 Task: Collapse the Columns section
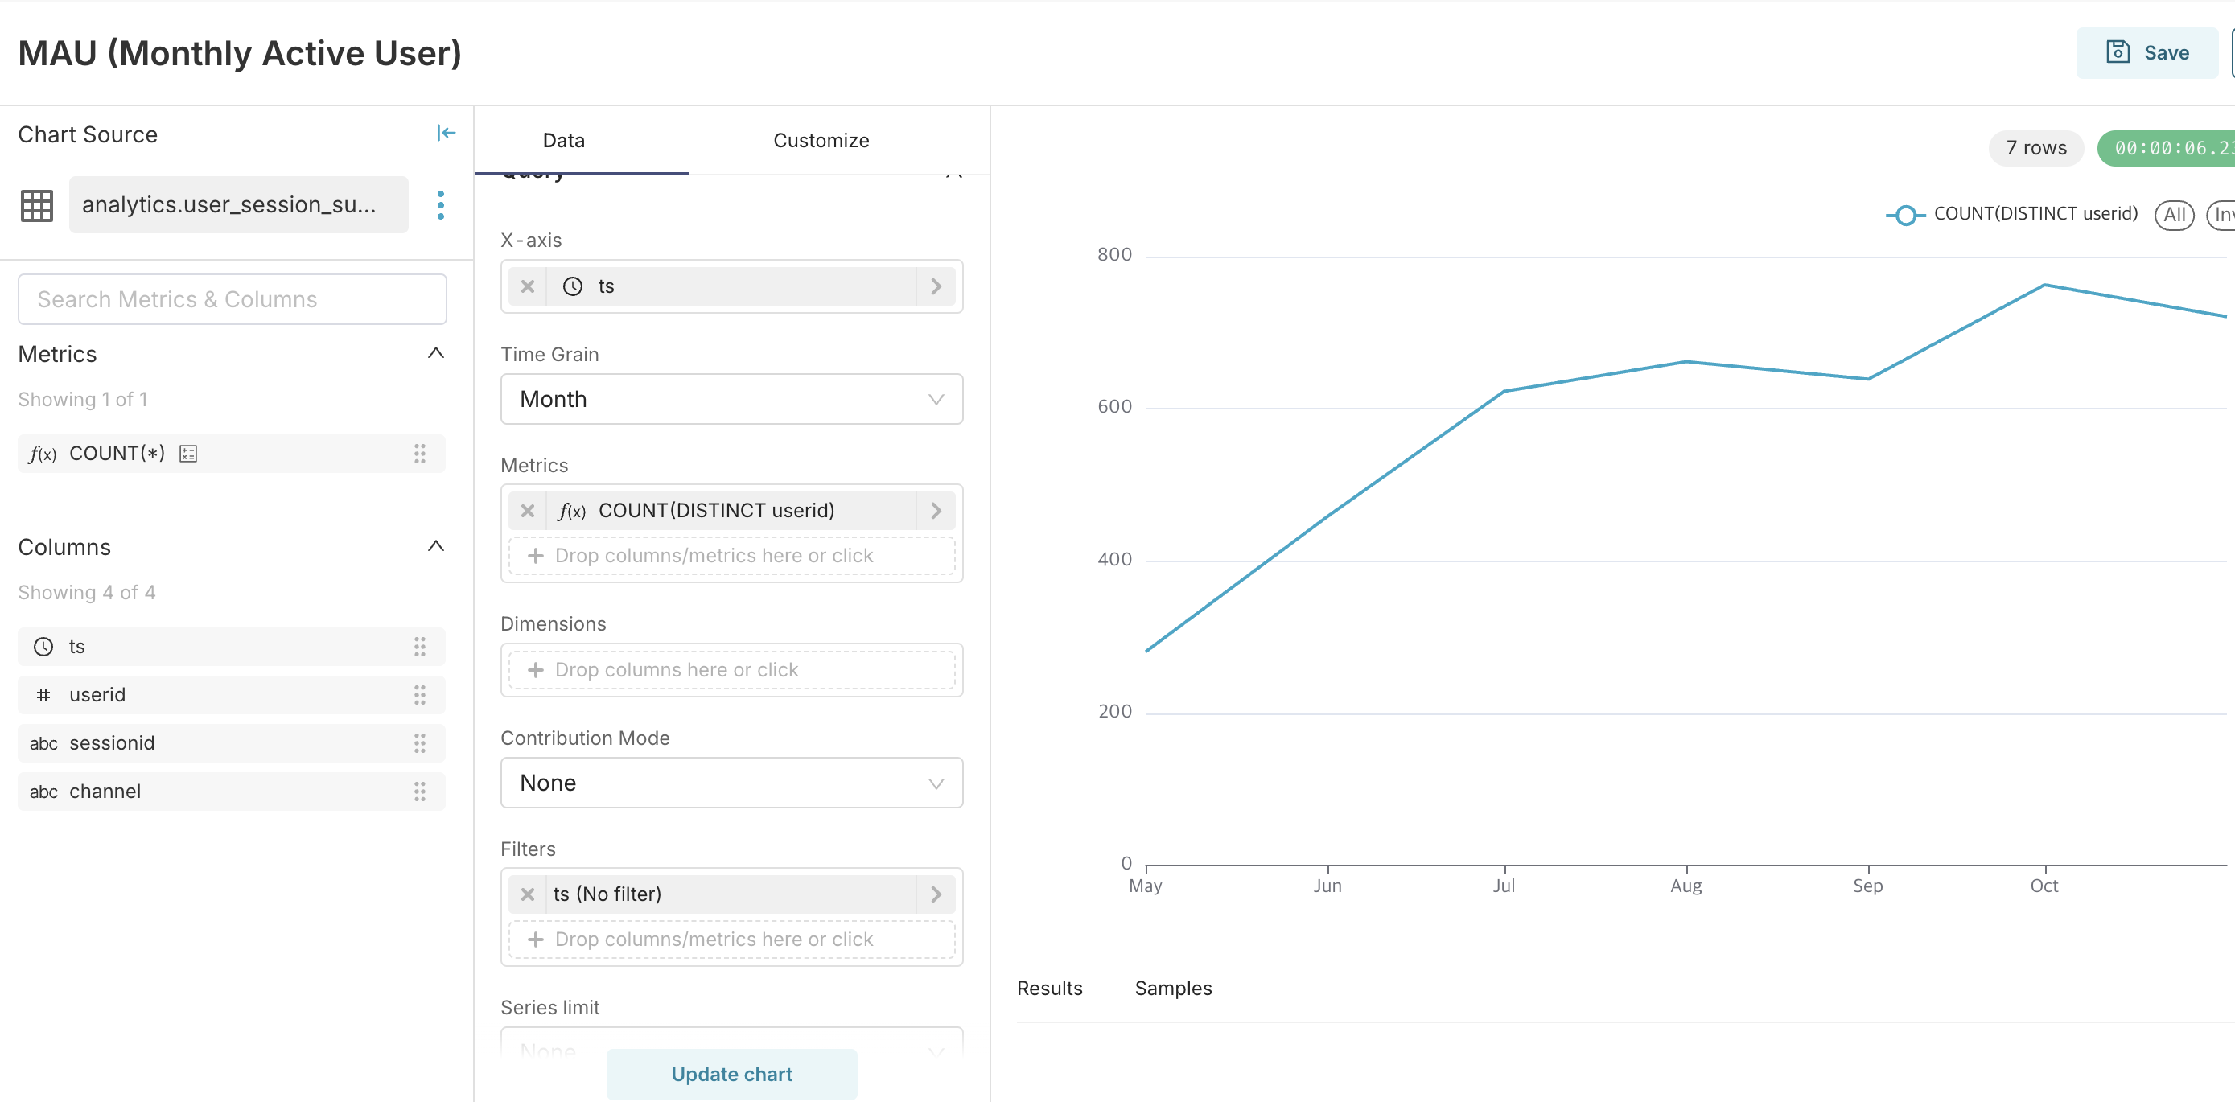pos(435,546)
